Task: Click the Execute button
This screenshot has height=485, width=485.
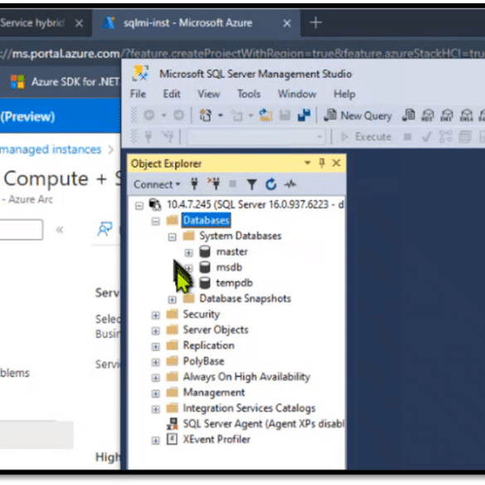Action: point(366,137)
